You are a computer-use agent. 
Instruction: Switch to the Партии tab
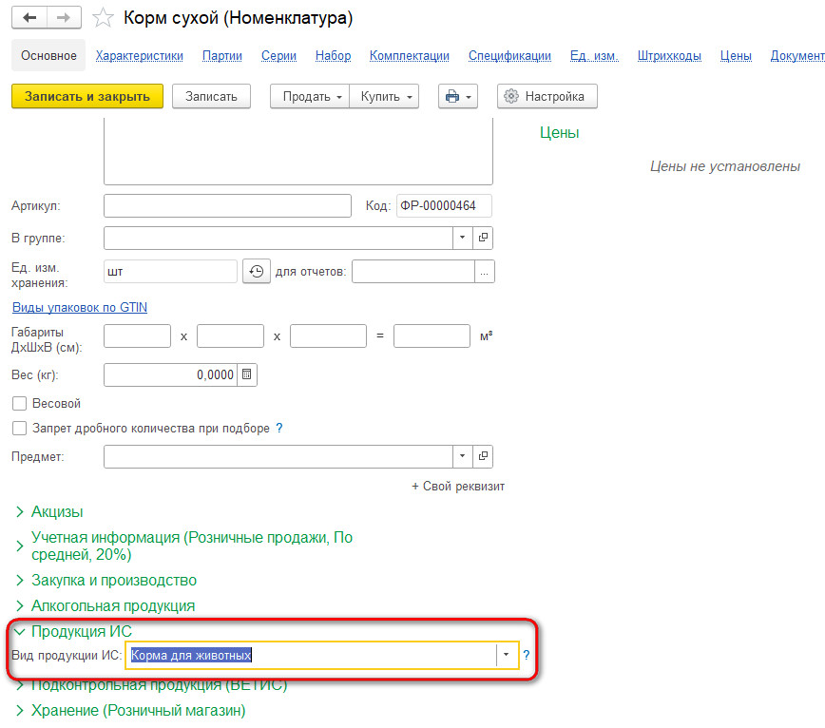click(x=222, y=56)
